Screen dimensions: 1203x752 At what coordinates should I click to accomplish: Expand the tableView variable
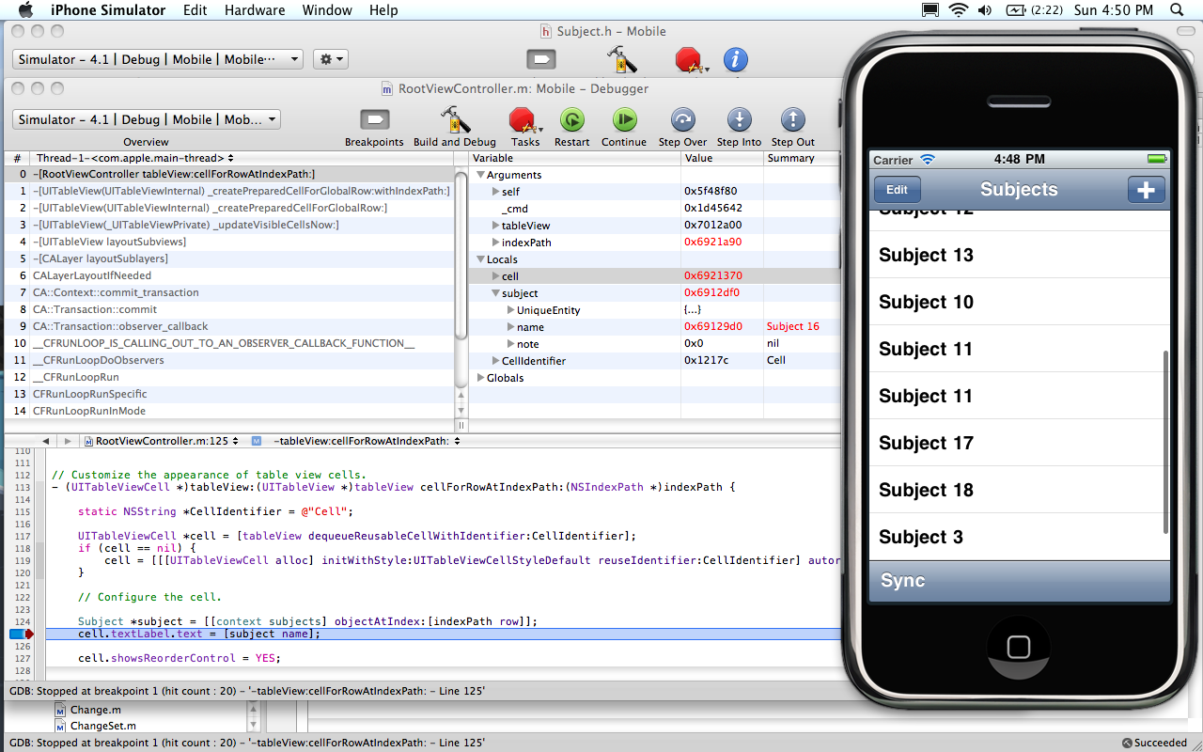pyautogui.click(x=495, y=226)
